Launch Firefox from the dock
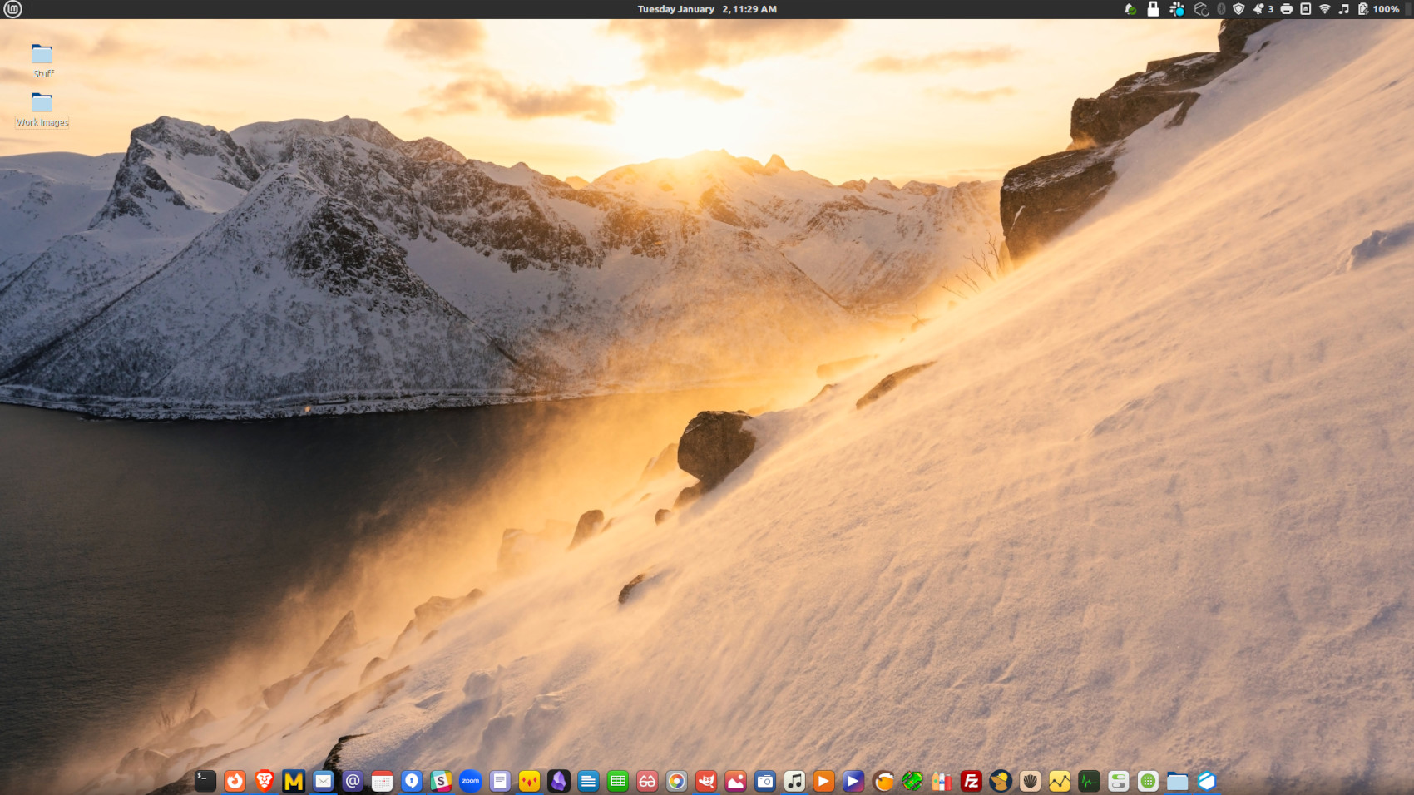 235,781
